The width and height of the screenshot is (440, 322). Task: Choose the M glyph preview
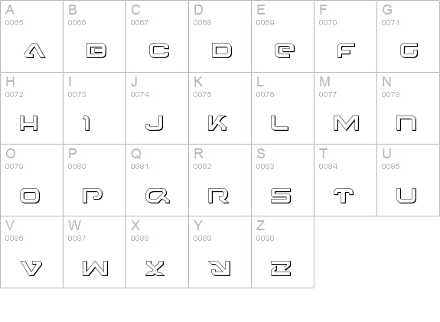347,123
